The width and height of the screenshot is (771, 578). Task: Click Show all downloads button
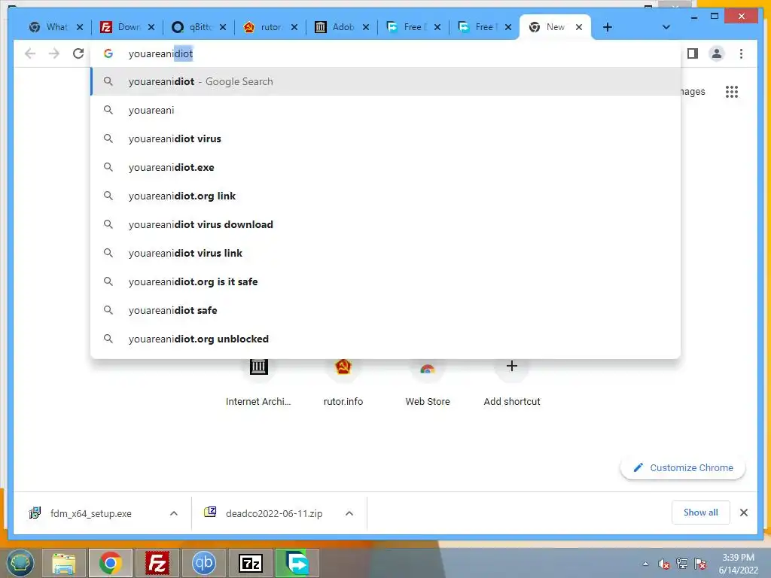[x=701, y=513]
